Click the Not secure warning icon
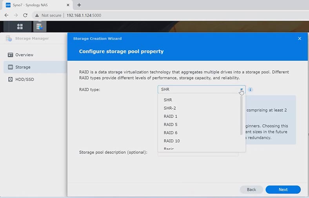The width and height of the screenshot is (309, 198). (x=37, y=15)
